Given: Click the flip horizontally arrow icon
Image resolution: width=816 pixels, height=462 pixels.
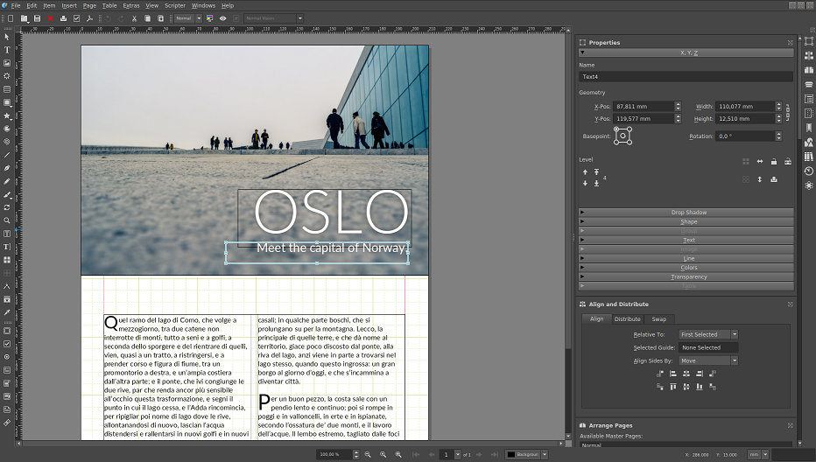Looking at the screenshot, I should tap(760, 162).
